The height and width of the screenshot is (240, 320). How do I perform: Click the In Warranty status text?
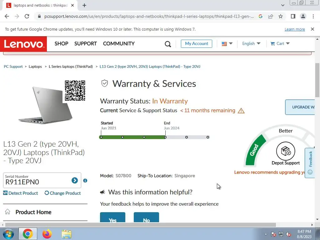pyautogui.click(x=170, y=101)
